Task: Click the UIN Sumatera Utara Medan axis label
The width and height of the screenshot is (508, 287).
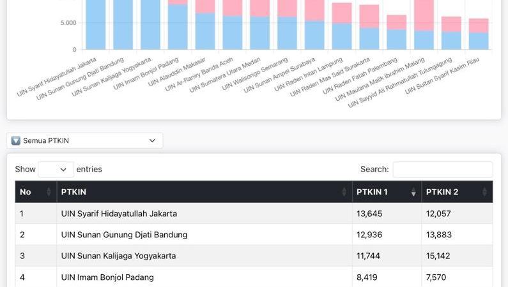Action: point(224,75)
